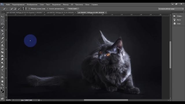Screen dimensions: 185x104
Task: Open the Окно menu
Action: (87, 5)
